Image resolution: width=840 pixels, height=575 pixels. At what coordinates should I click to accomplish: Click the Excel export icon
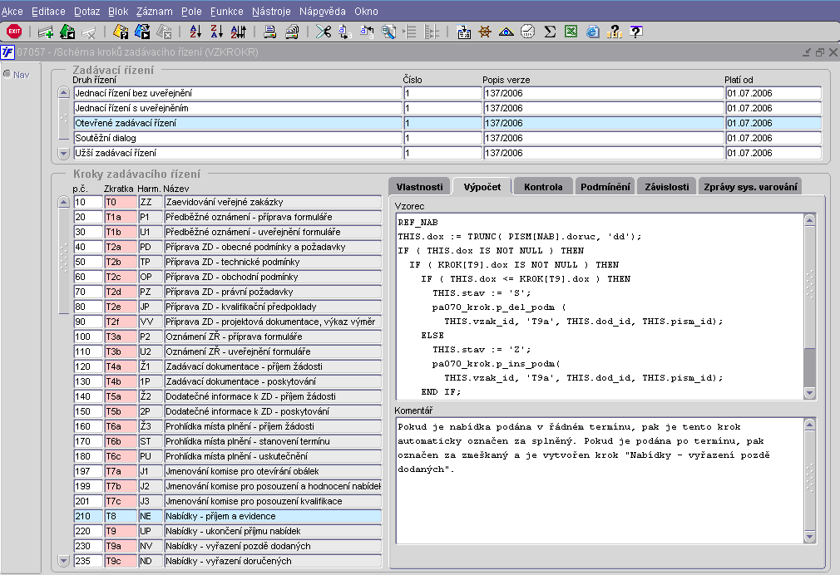(571, 32)
